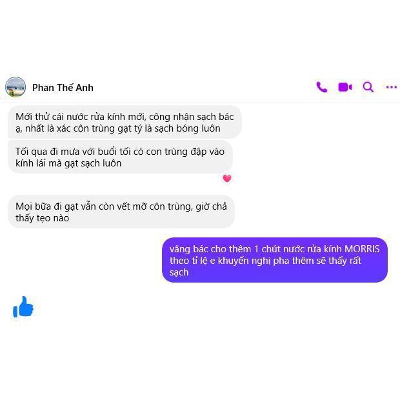Open conversation search with the magnifier icon

pos(368,87)
